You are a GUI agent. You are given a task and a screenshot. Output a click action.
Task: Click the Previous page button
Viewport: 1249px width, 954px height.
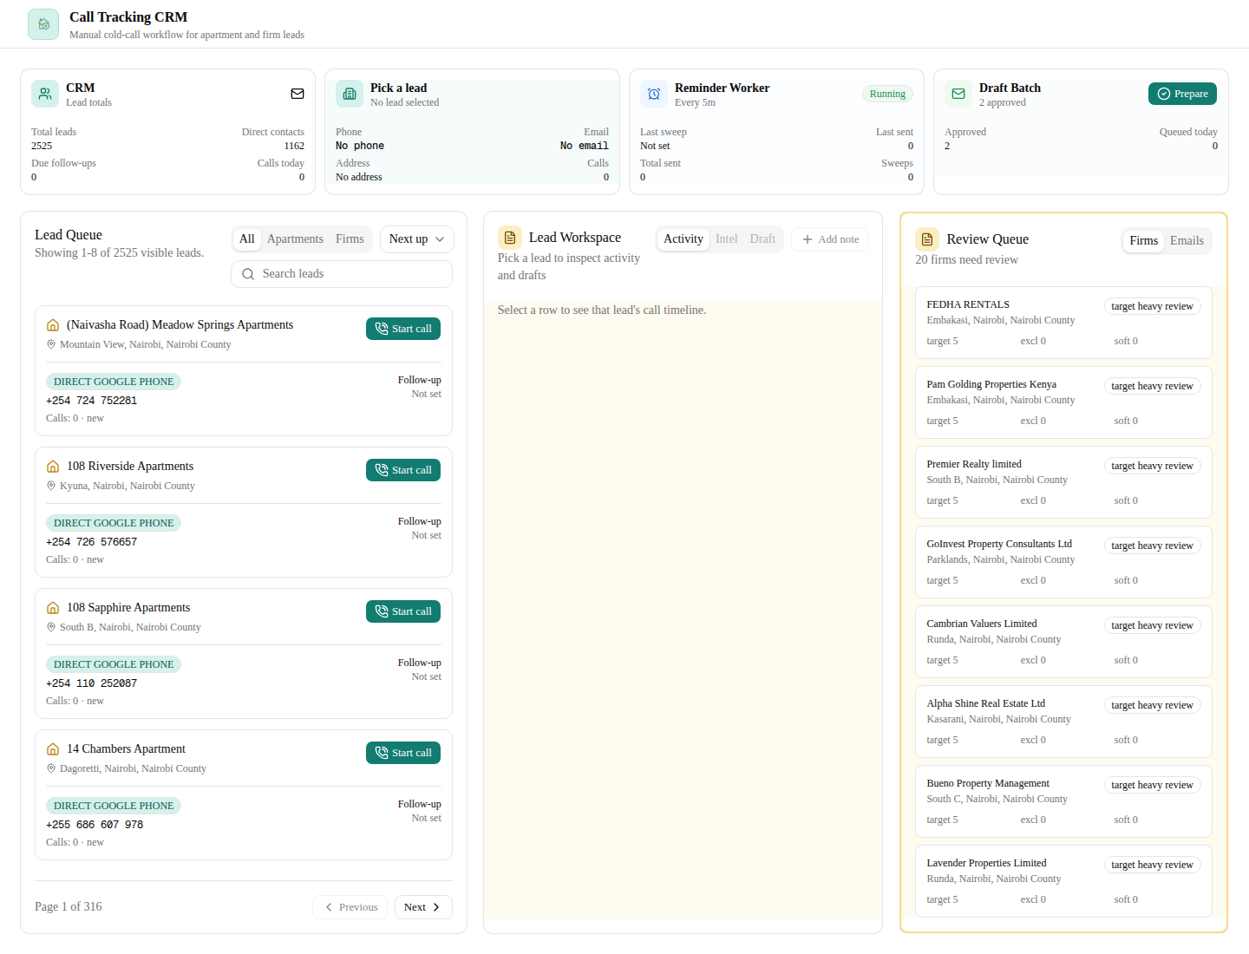[350, 907]
